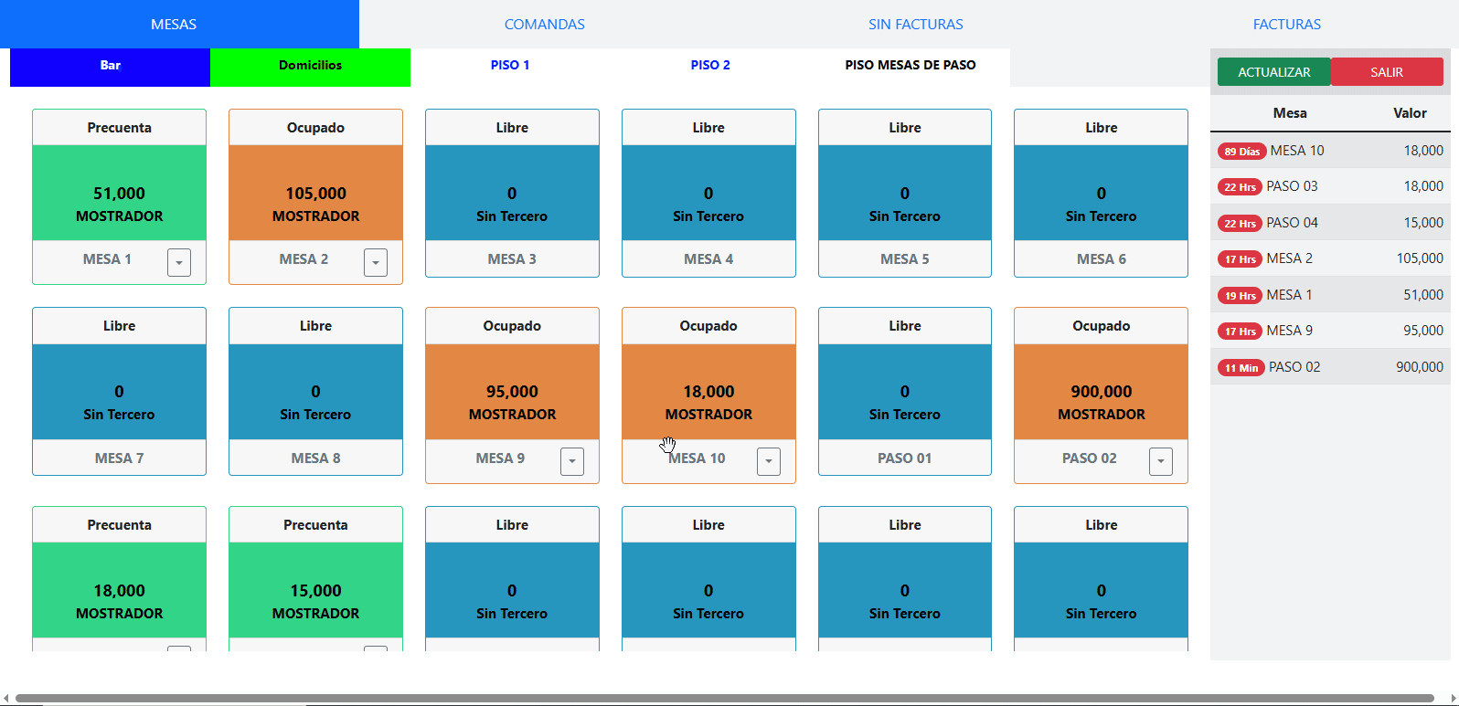Open the MESA 9 dropdown caret
Screen dimensions: 1459x706
coord(572,461)
